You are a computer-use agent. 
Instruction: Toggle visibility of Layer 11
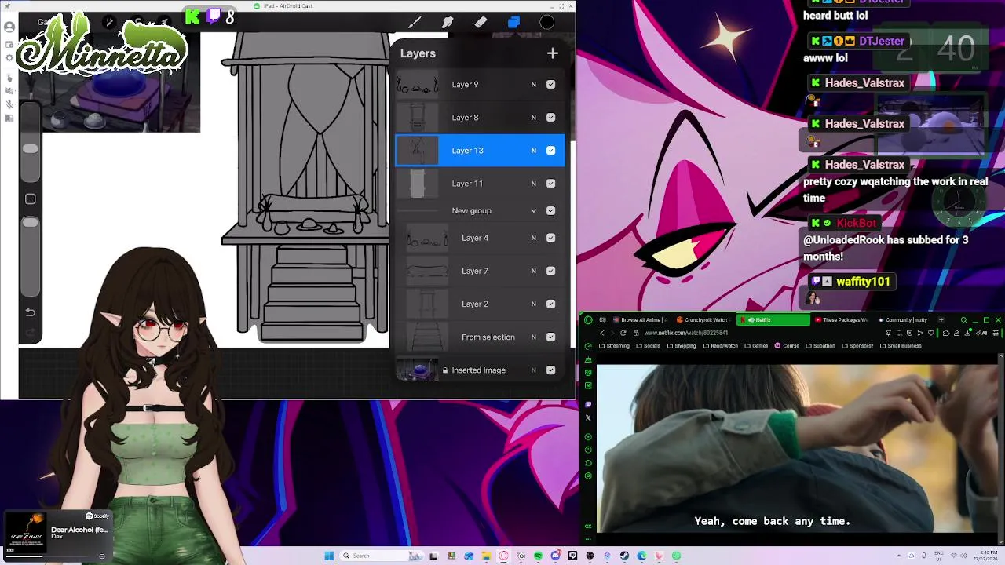[551, 183]
